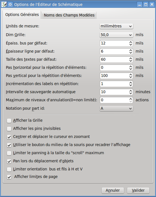This screenshot has height=197, width=156.
Task: Click the KiCad app icon in title bar
Action: (4, 4)
